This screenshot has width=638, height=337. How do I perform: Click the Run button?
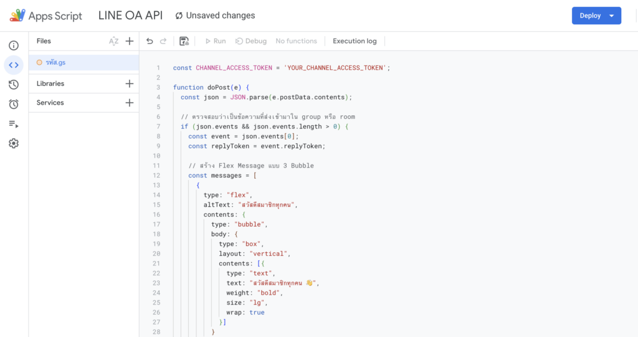click(215, 41)
